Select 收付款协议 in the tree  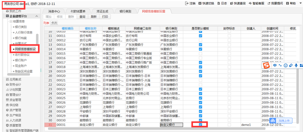click(x=23, y=55)
